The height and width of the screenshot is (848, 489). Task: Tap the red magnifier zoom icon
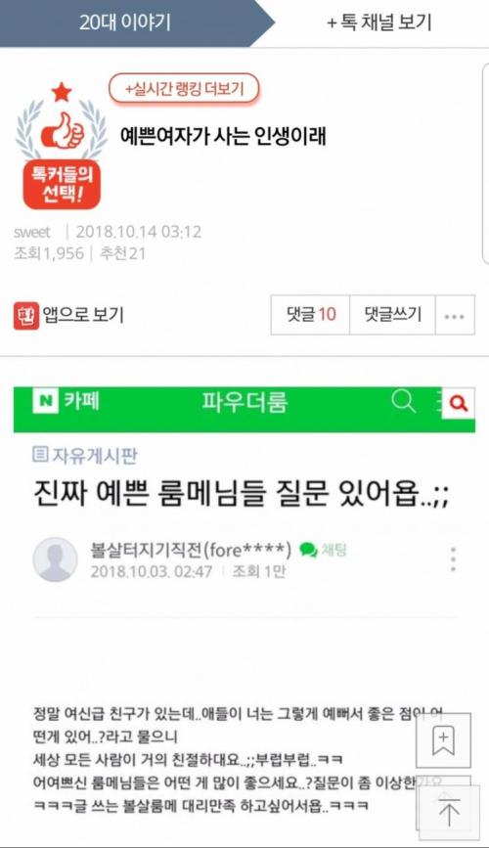[x=458, y=403]
